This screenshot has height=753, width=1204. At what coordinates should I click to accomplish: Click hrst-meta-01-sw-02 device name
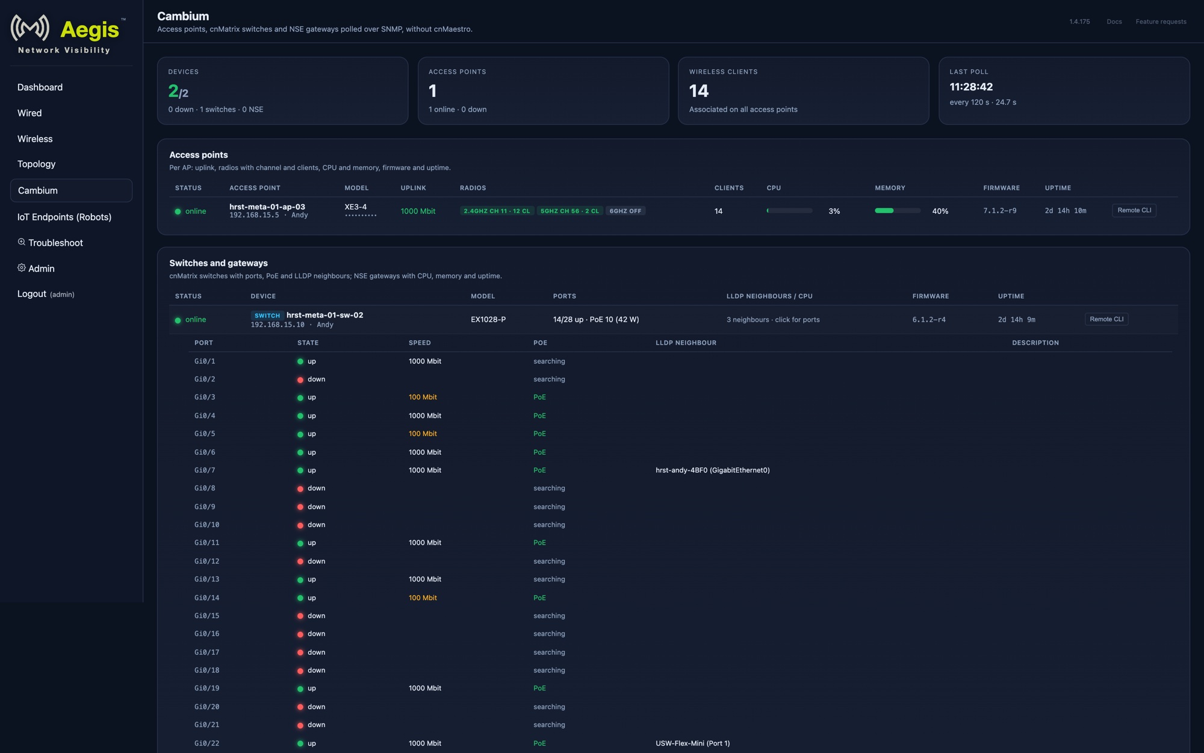click(x=324, y=315)
